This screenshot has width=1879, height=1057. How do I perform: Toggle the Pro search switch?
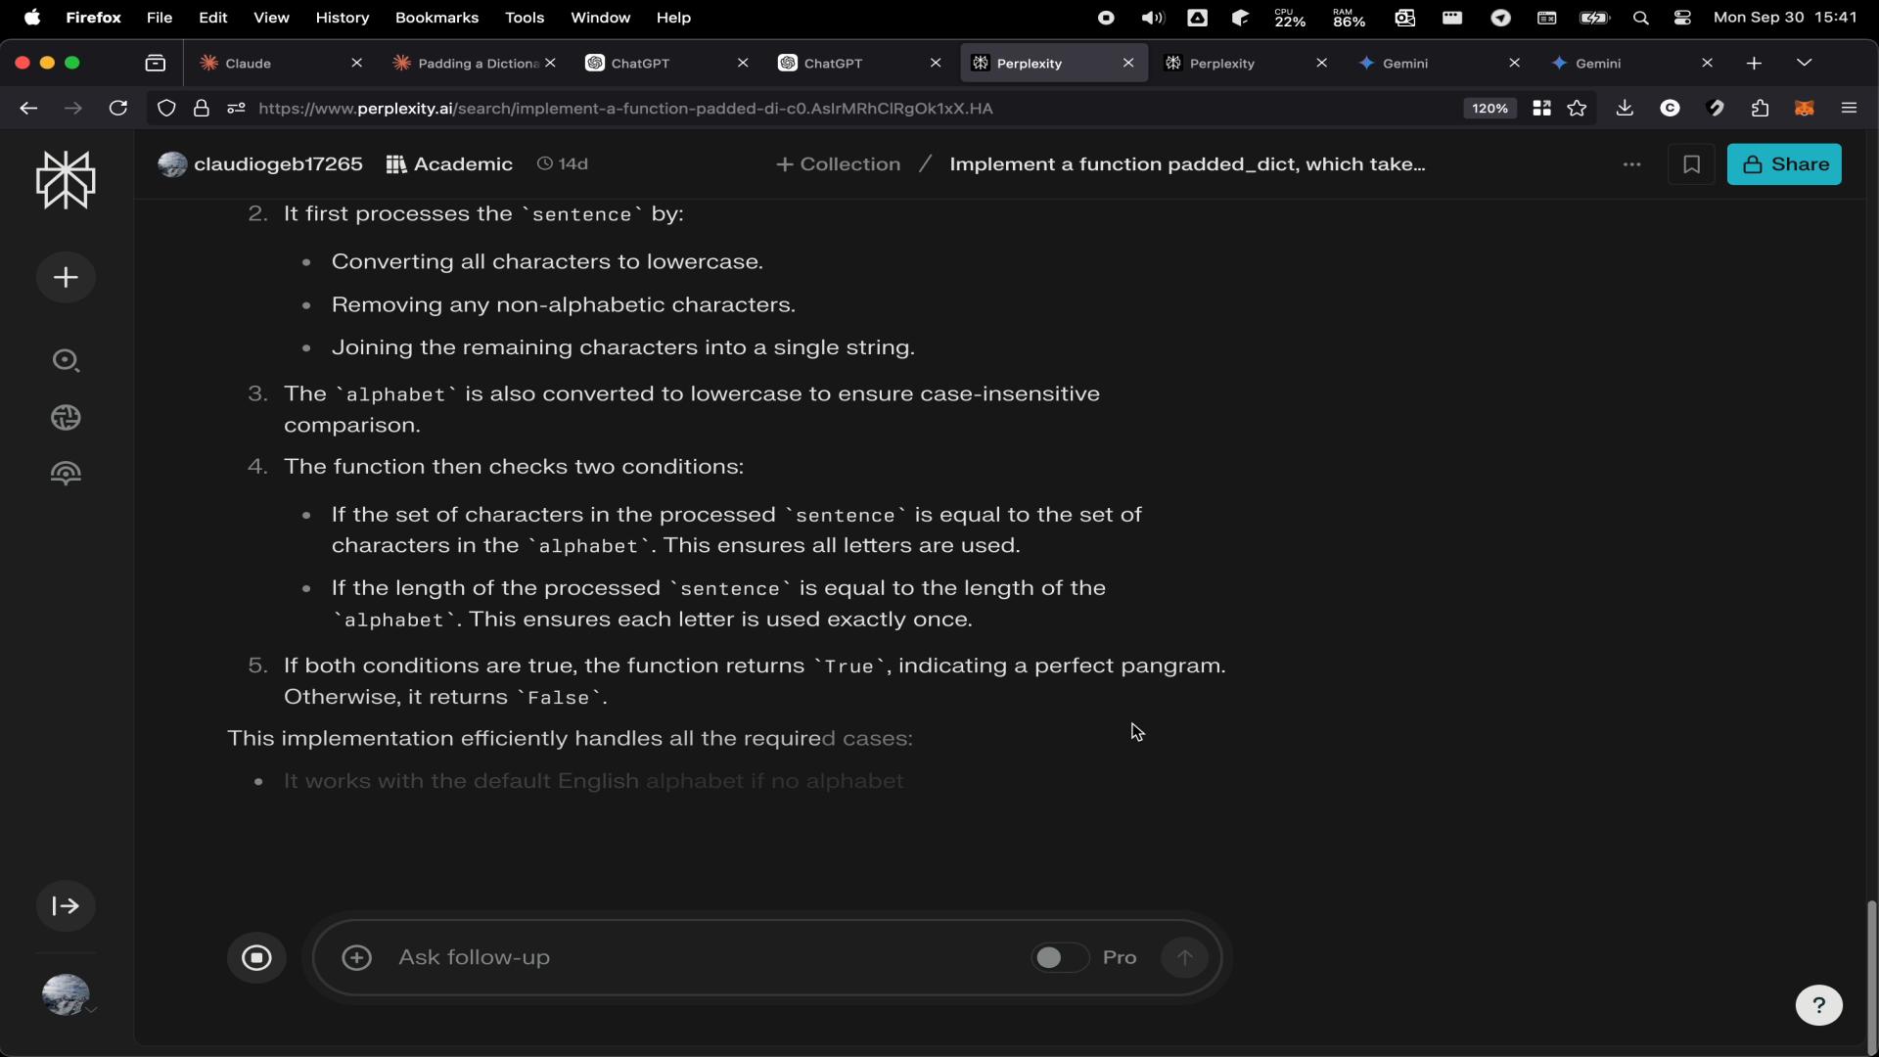pos(1059,958)
